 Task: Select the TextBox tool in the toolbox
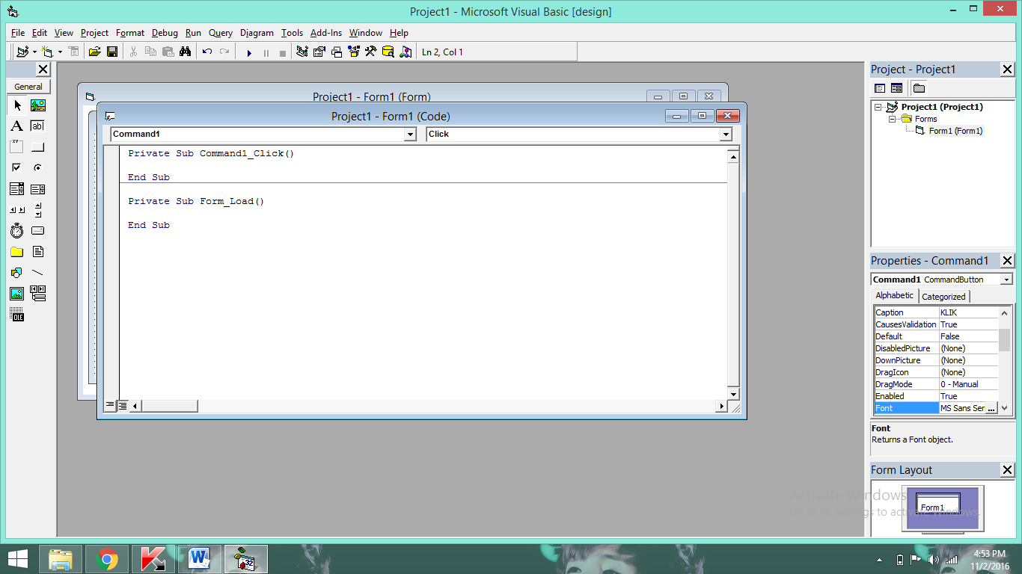click(37, 126)
